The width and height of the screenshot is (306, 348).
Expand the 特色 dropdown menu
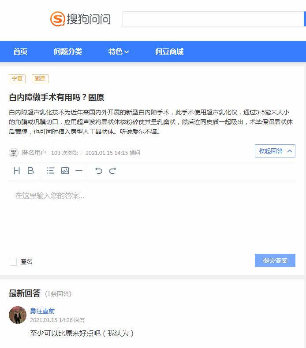[118, 51]
